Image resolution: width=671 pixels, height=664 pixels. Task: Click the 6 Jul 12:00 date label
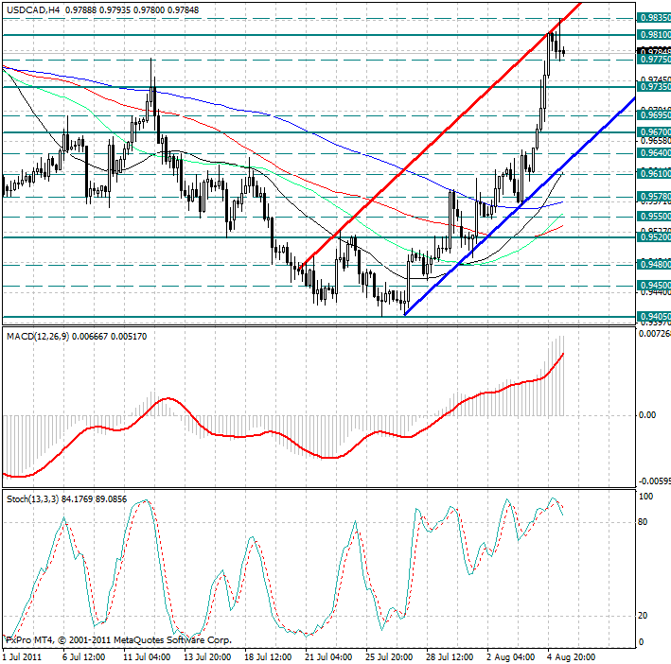(84, 656)
